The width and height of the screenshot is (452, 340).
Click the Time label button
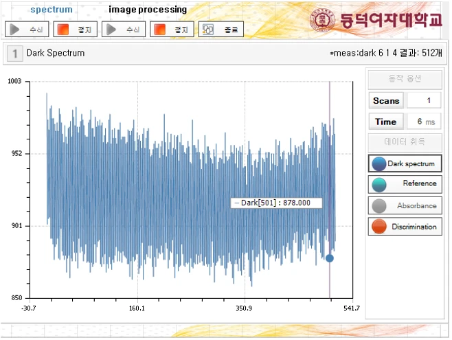click(x=386, y=122)
